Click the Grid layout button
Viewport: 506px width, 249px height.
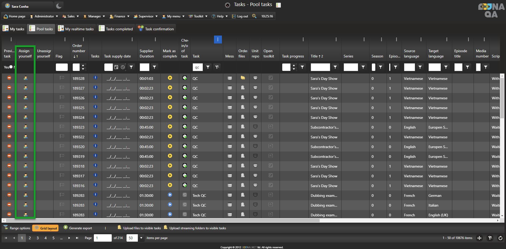[46, 228]
